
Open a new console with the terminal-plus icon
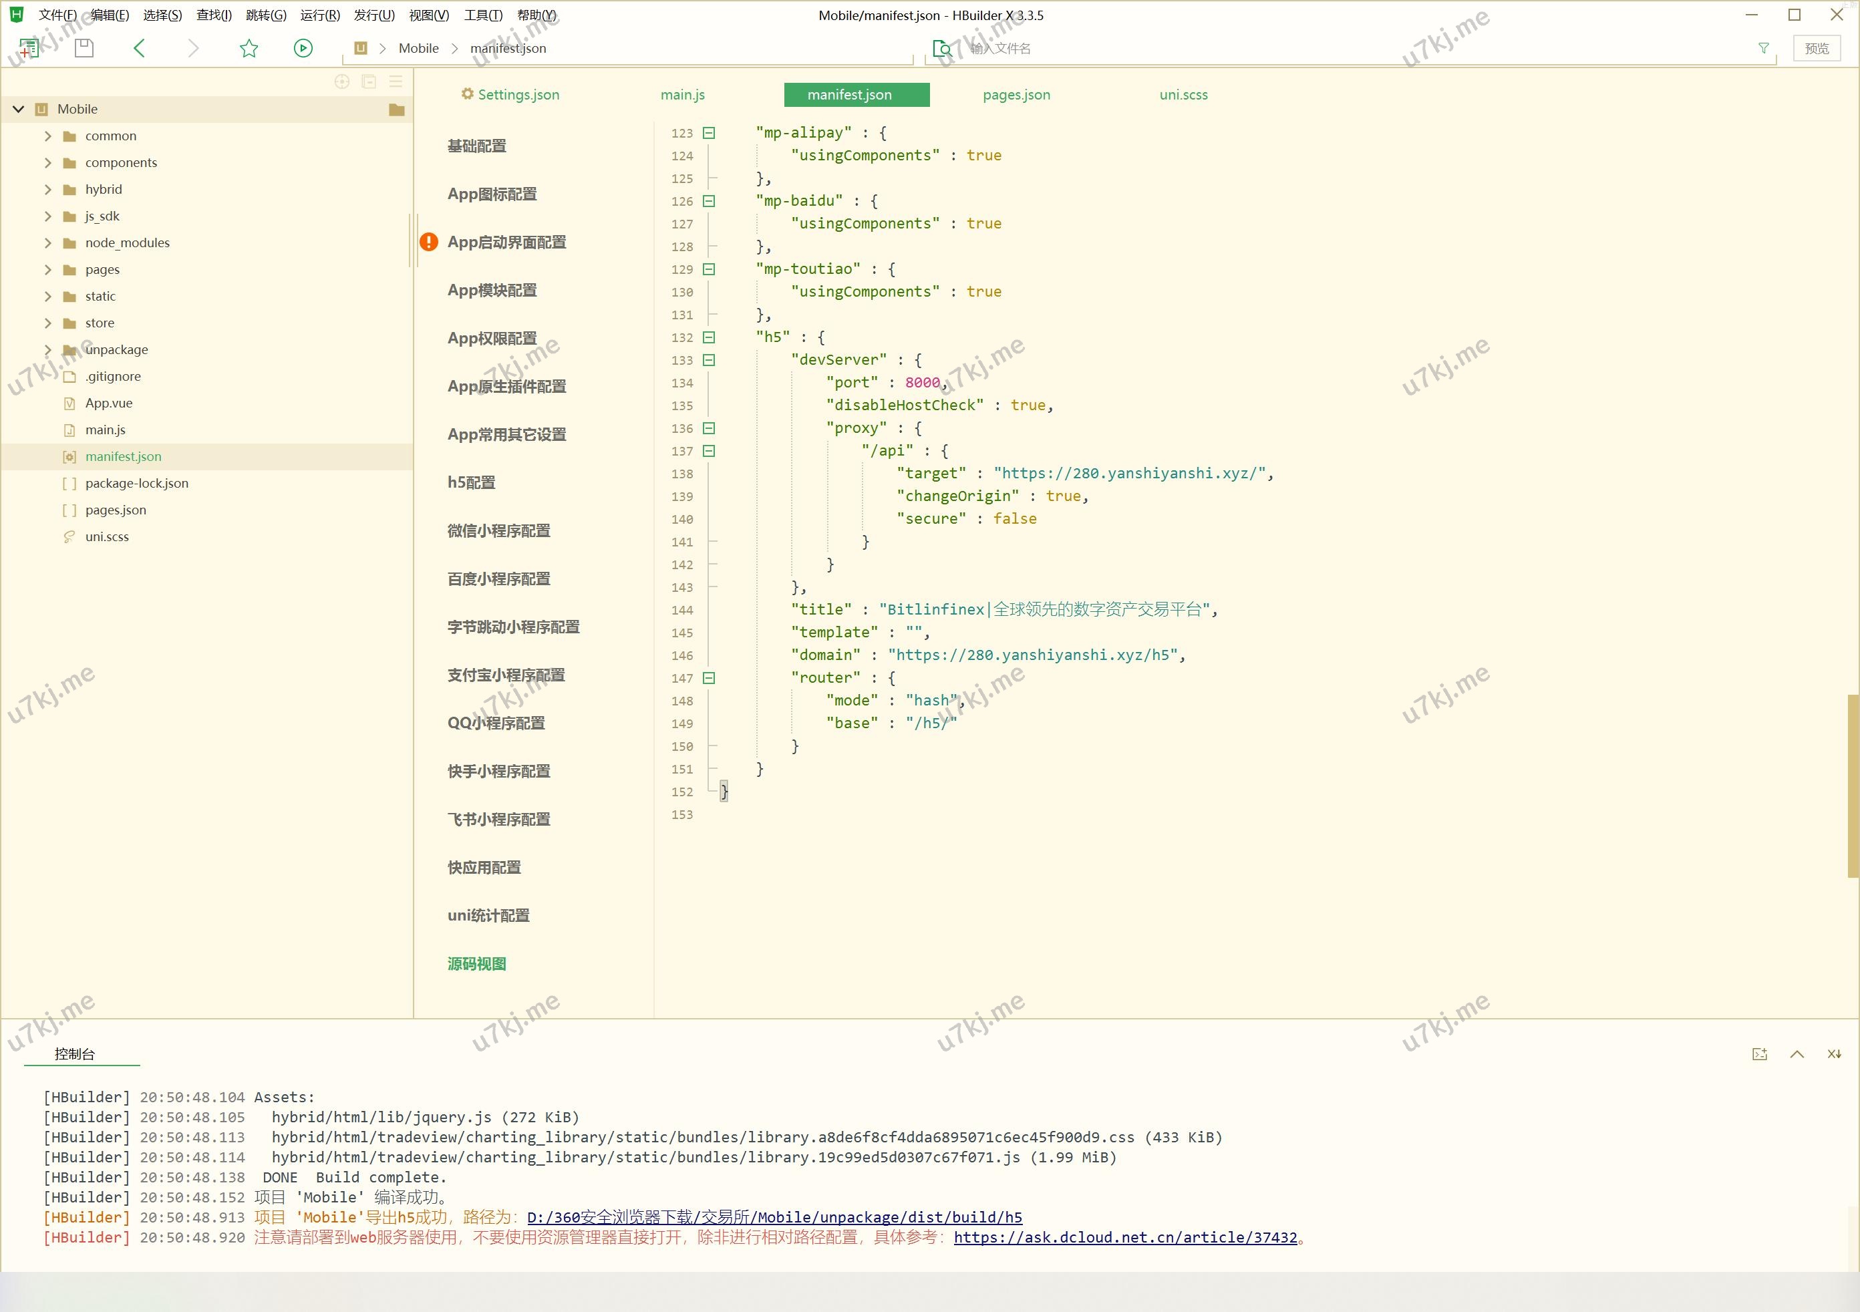pos(1760,1053)
